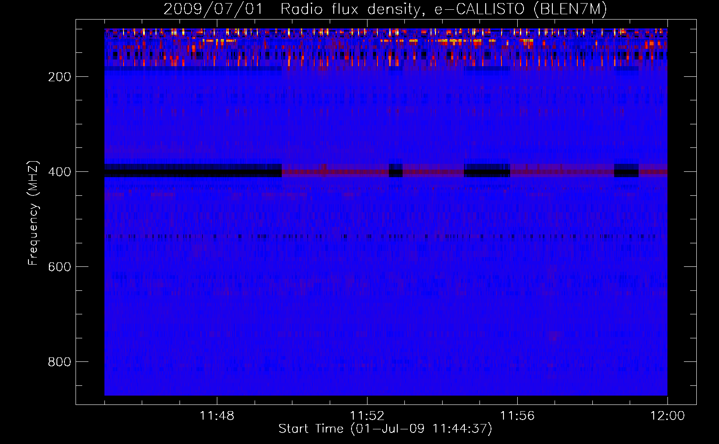The width and height of the screenshot is (719, 444).
Task: Click the date "2009/07/01" in the title
Action: point(213,9)
